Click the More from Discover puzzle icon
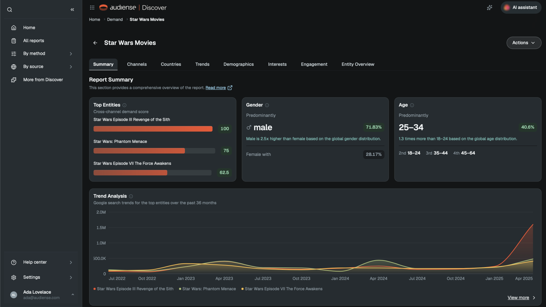 pyautogui.click(x=14, y=80)
